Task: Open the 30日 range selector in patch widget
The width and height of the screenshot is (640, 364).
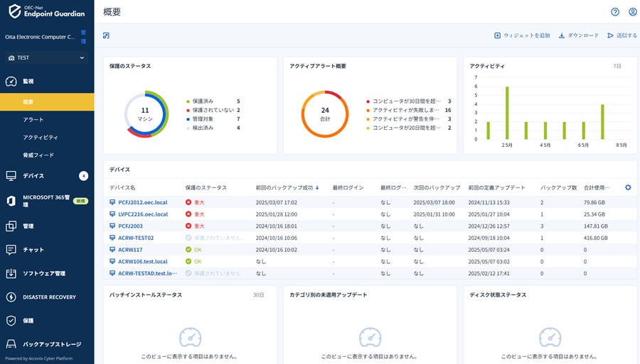Action: [x=258, y=294]
